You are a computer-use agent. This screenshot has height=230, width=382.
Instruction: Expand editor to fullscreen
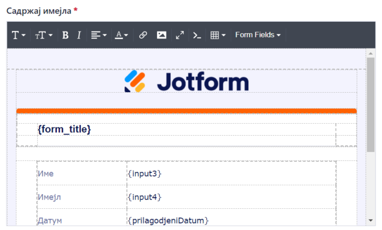pos(180,35)
